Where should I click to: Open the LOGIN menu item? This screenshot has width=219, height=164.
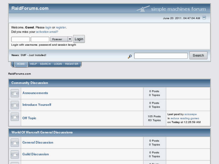pyautogui.click(x=58, y=64)
